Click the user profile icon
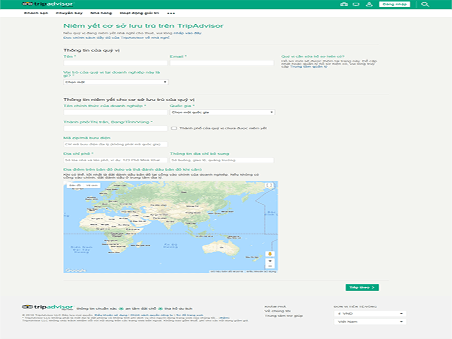This screenshot has height=339, width=452. tap(369, 4)
